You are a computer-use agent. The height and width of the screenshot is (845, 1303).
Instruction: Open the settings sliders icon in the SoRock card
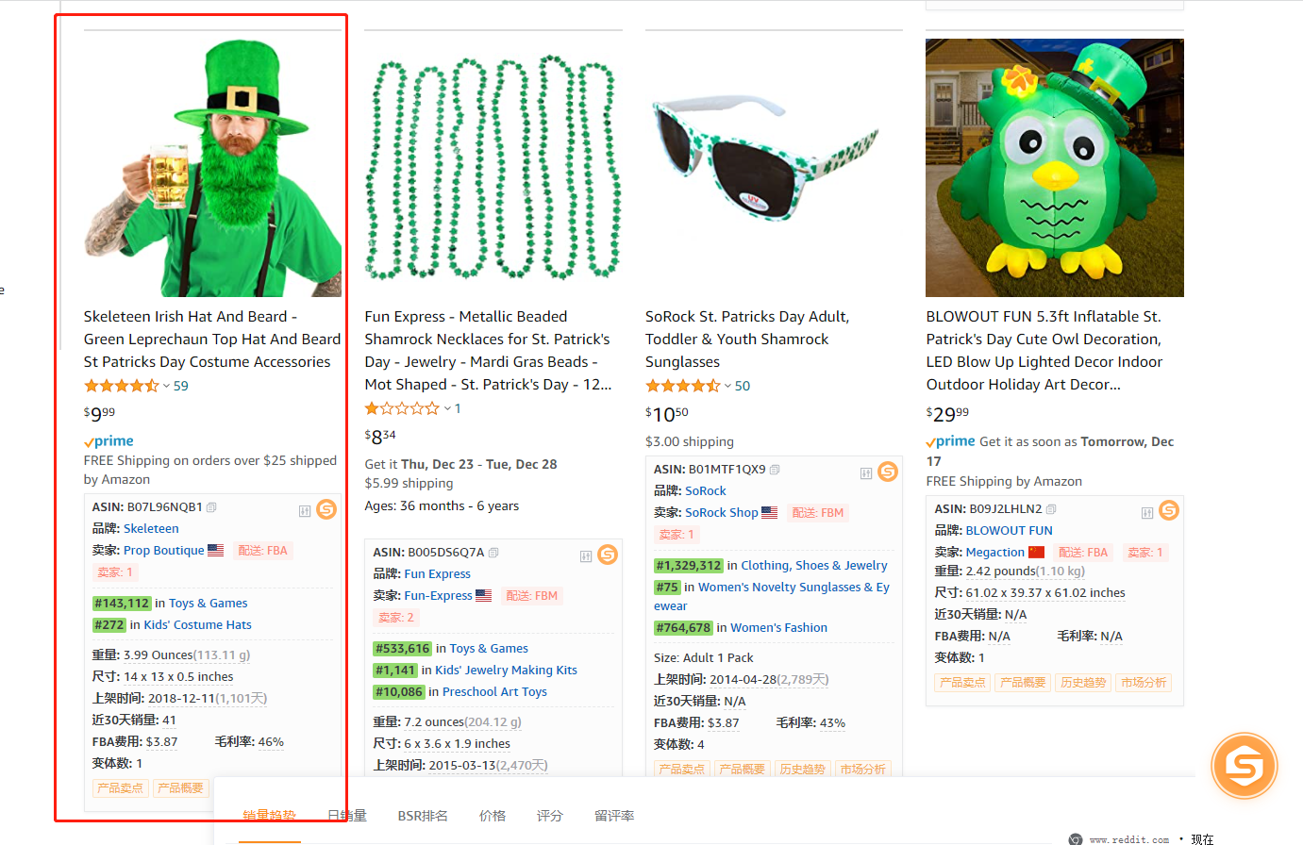coord(865,473)
